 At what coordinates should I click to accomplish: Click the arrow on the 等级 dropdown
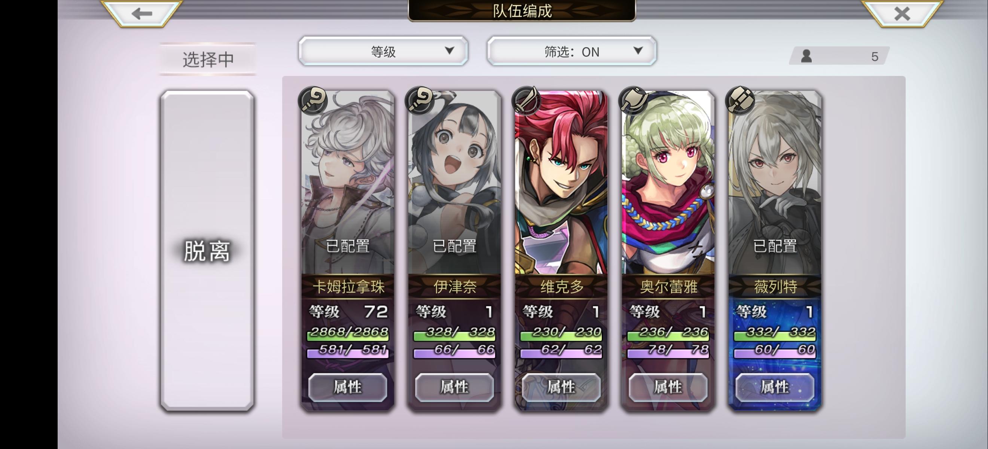(449, 51)
